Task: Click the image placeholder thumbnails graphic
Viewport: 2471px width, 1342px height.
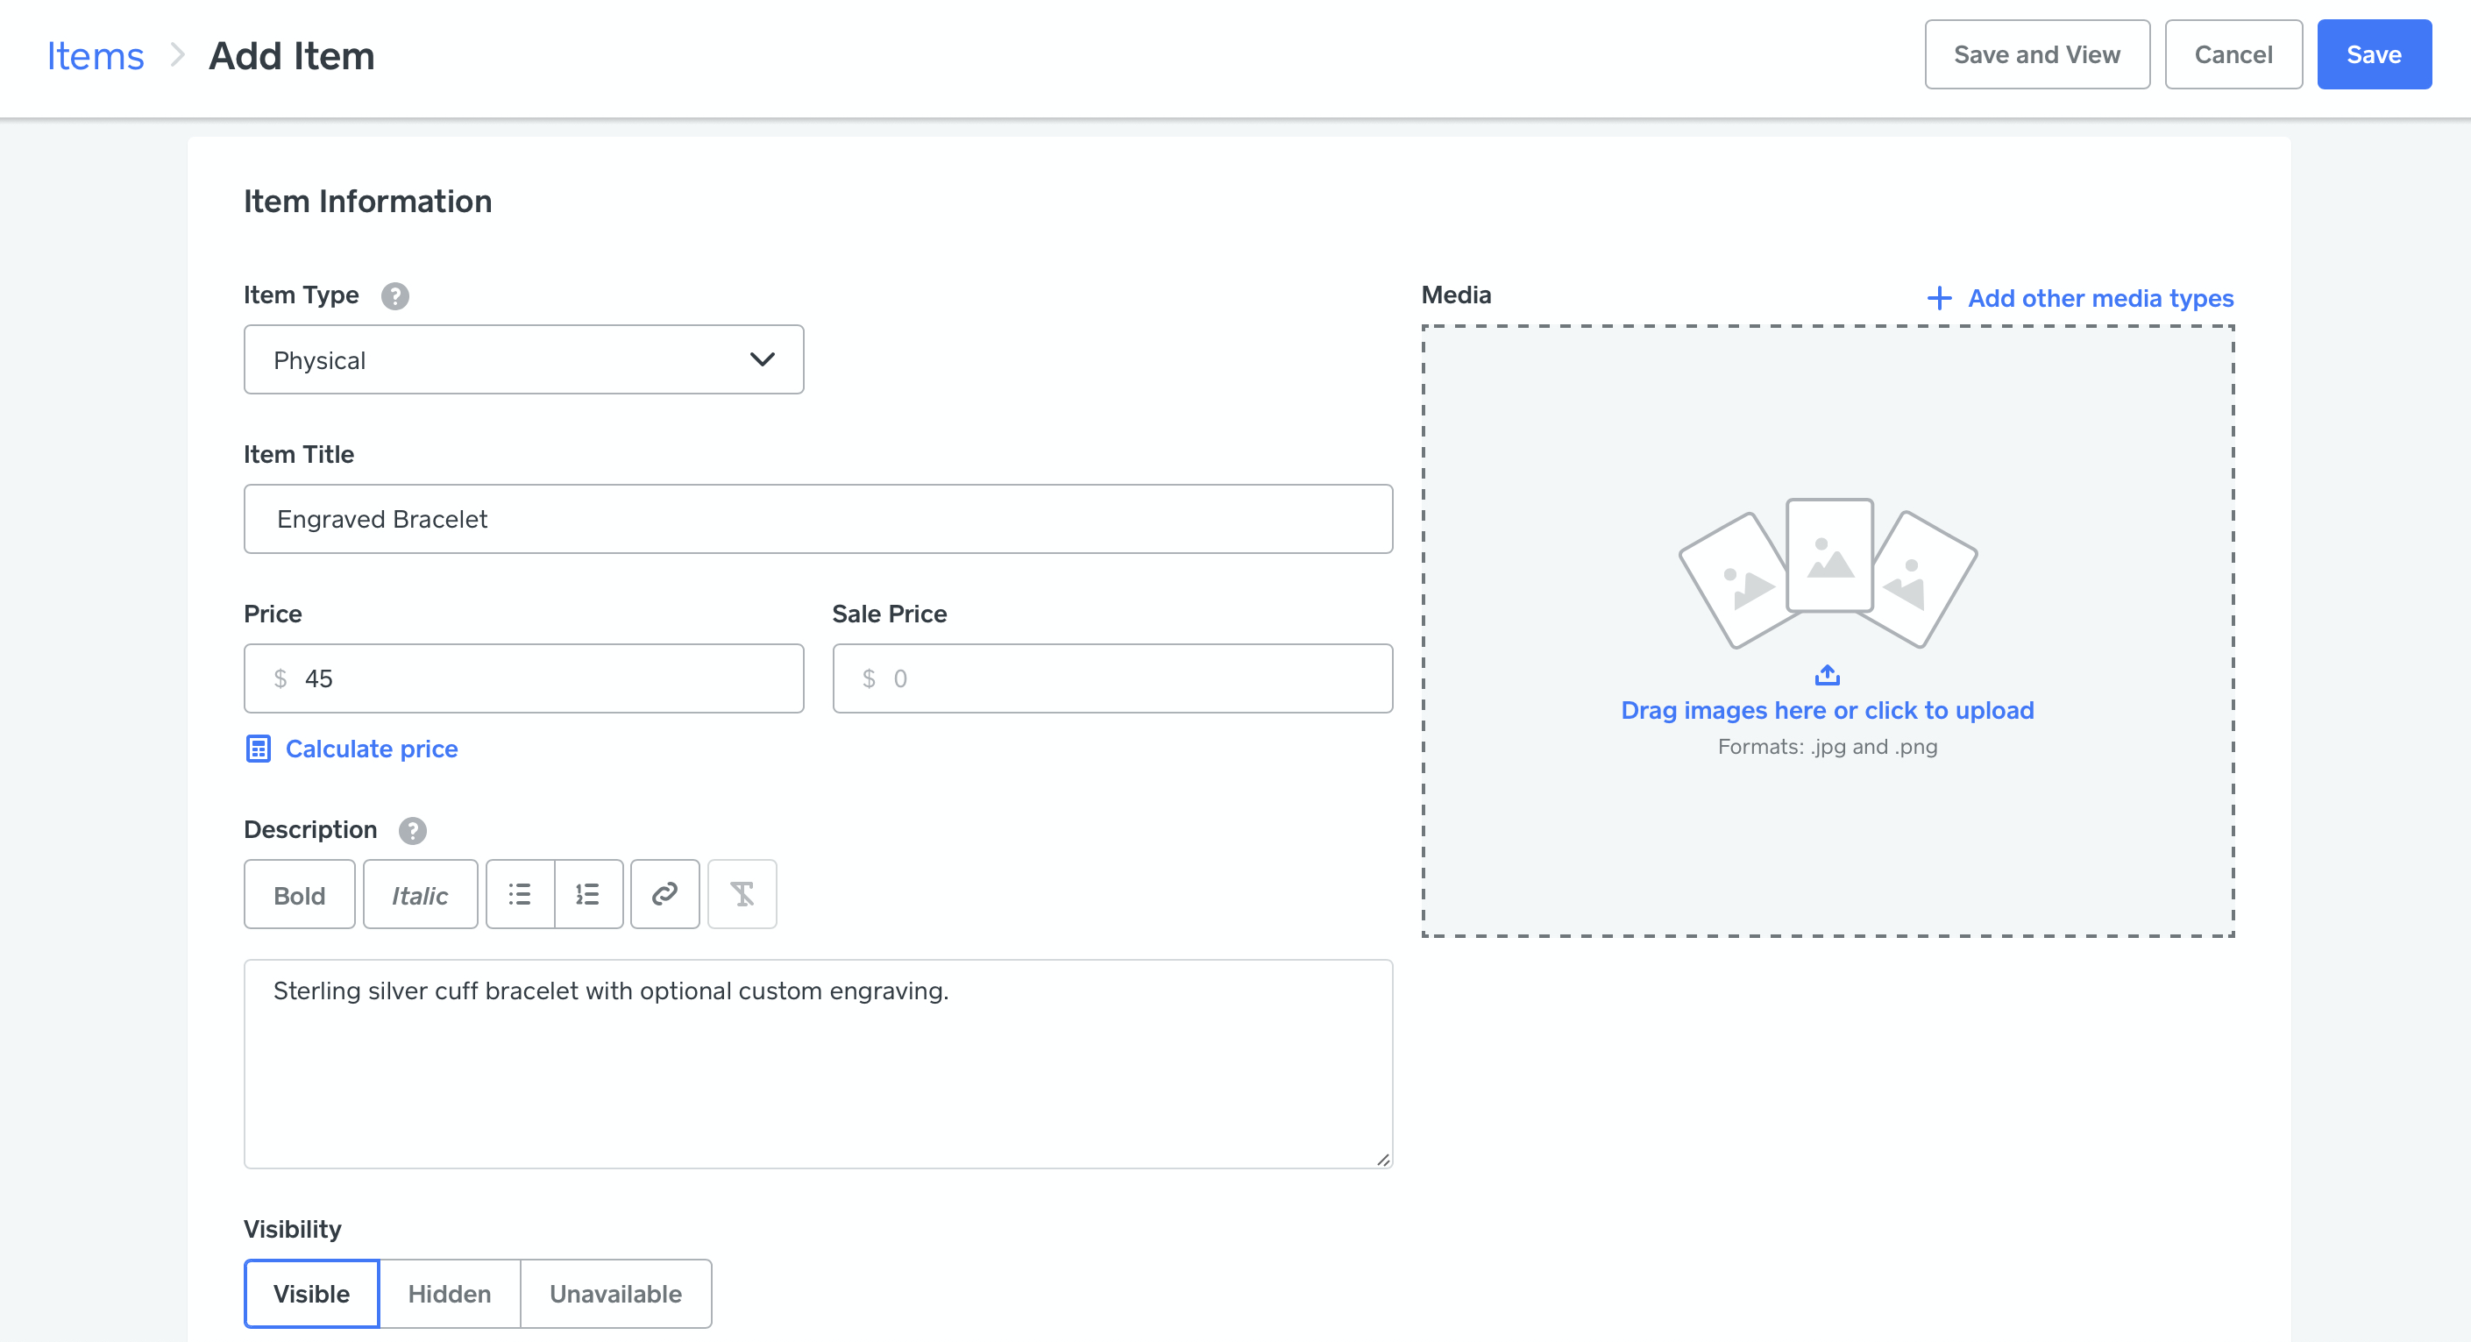Action: pos(1828,573)
